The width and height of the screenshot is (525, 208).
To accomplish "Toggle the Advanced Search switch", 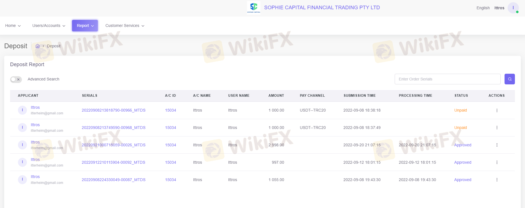I will (x=16, y=79).
